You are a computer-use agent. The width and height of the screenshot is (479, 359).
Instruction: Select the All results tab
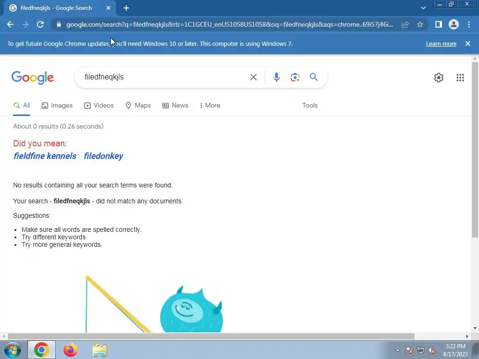tap(22, 105)
